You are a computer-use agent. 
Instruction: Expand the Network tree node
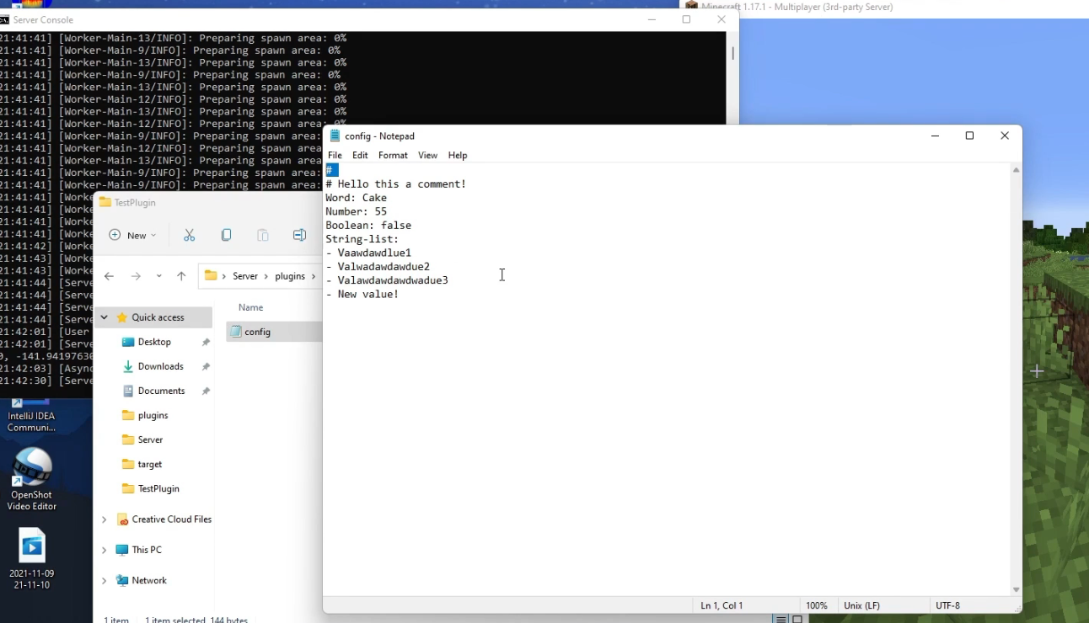(105, 581)
